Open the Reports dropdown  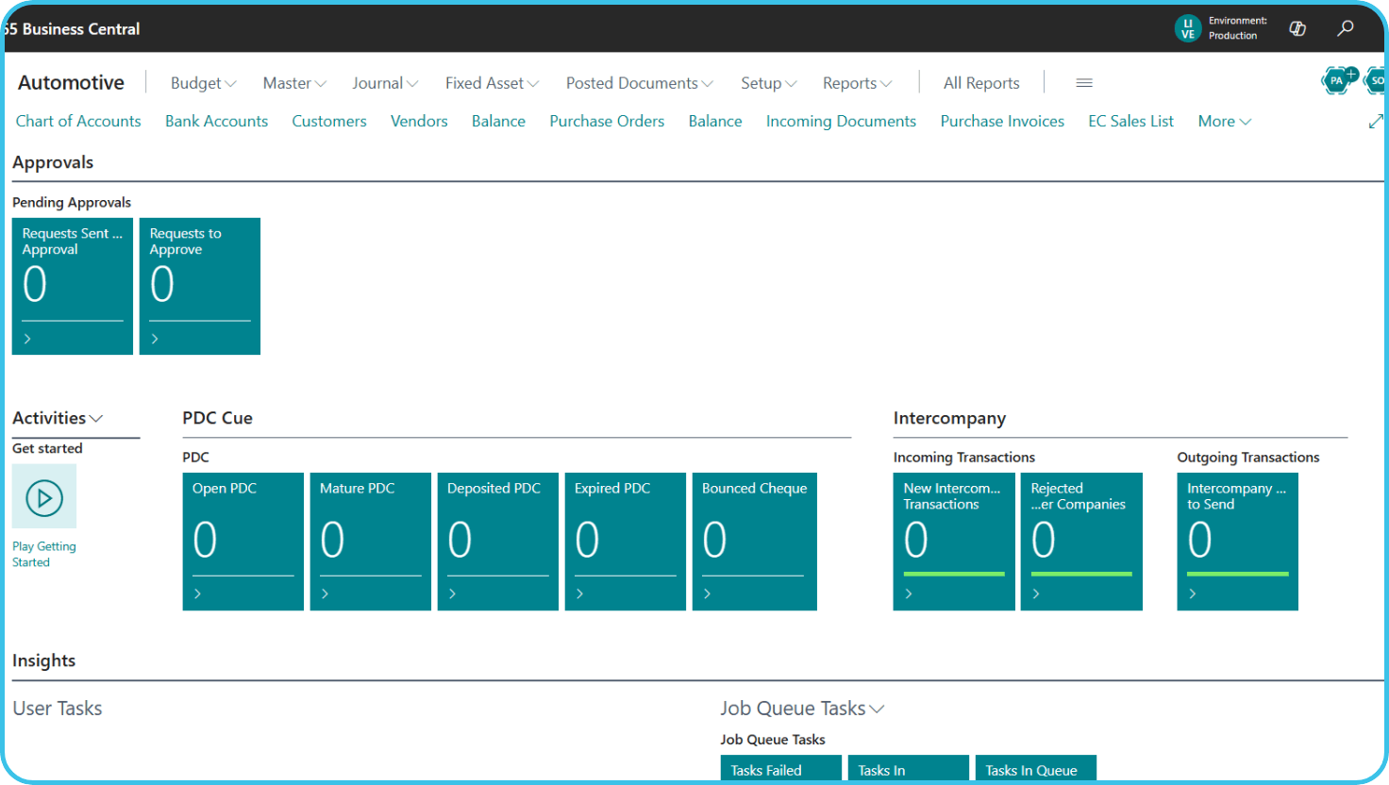point(857,83)
